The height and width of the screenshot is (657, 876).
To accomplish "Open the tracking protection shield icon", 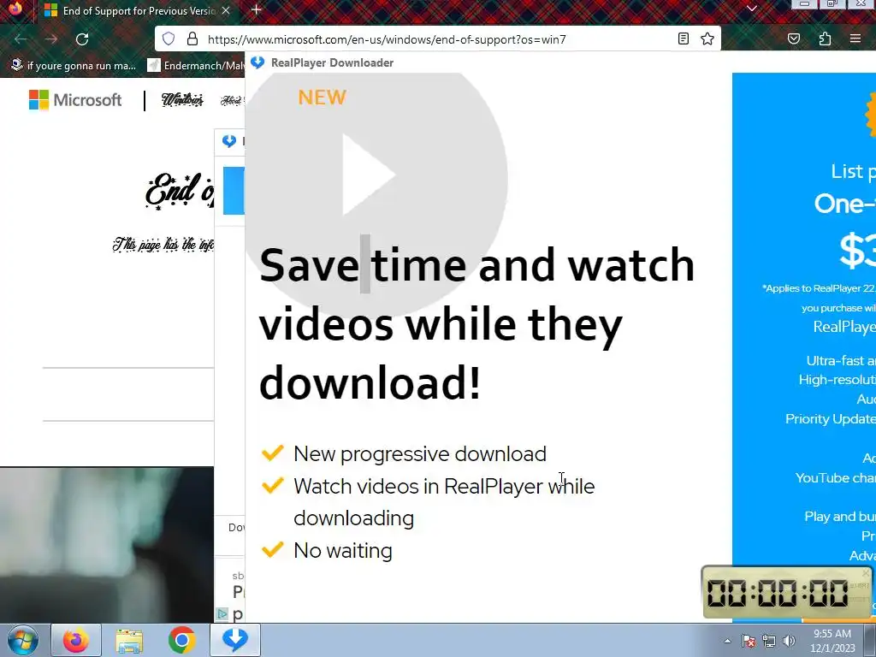I will pos(169,39).
